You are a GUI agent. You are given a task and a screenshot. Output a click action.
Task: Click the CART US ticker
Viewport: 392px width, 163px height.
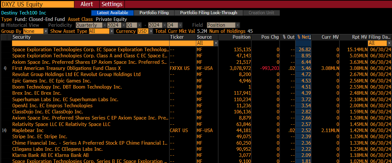pos(179,130)
